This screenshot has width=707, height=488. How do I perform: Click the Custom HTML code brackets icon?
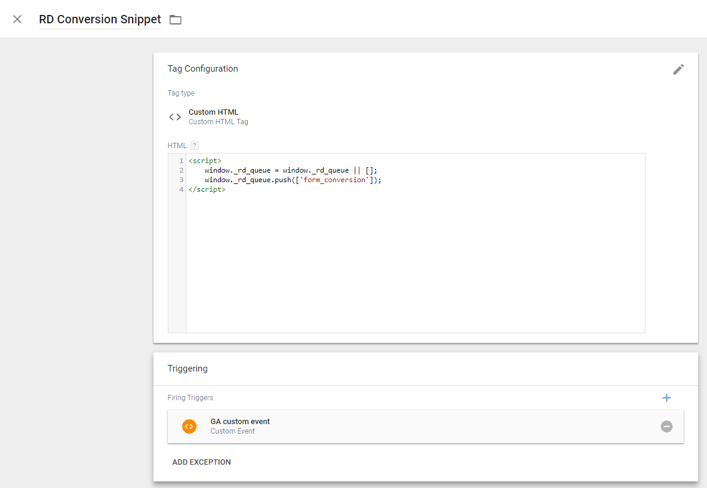[175, 117]
